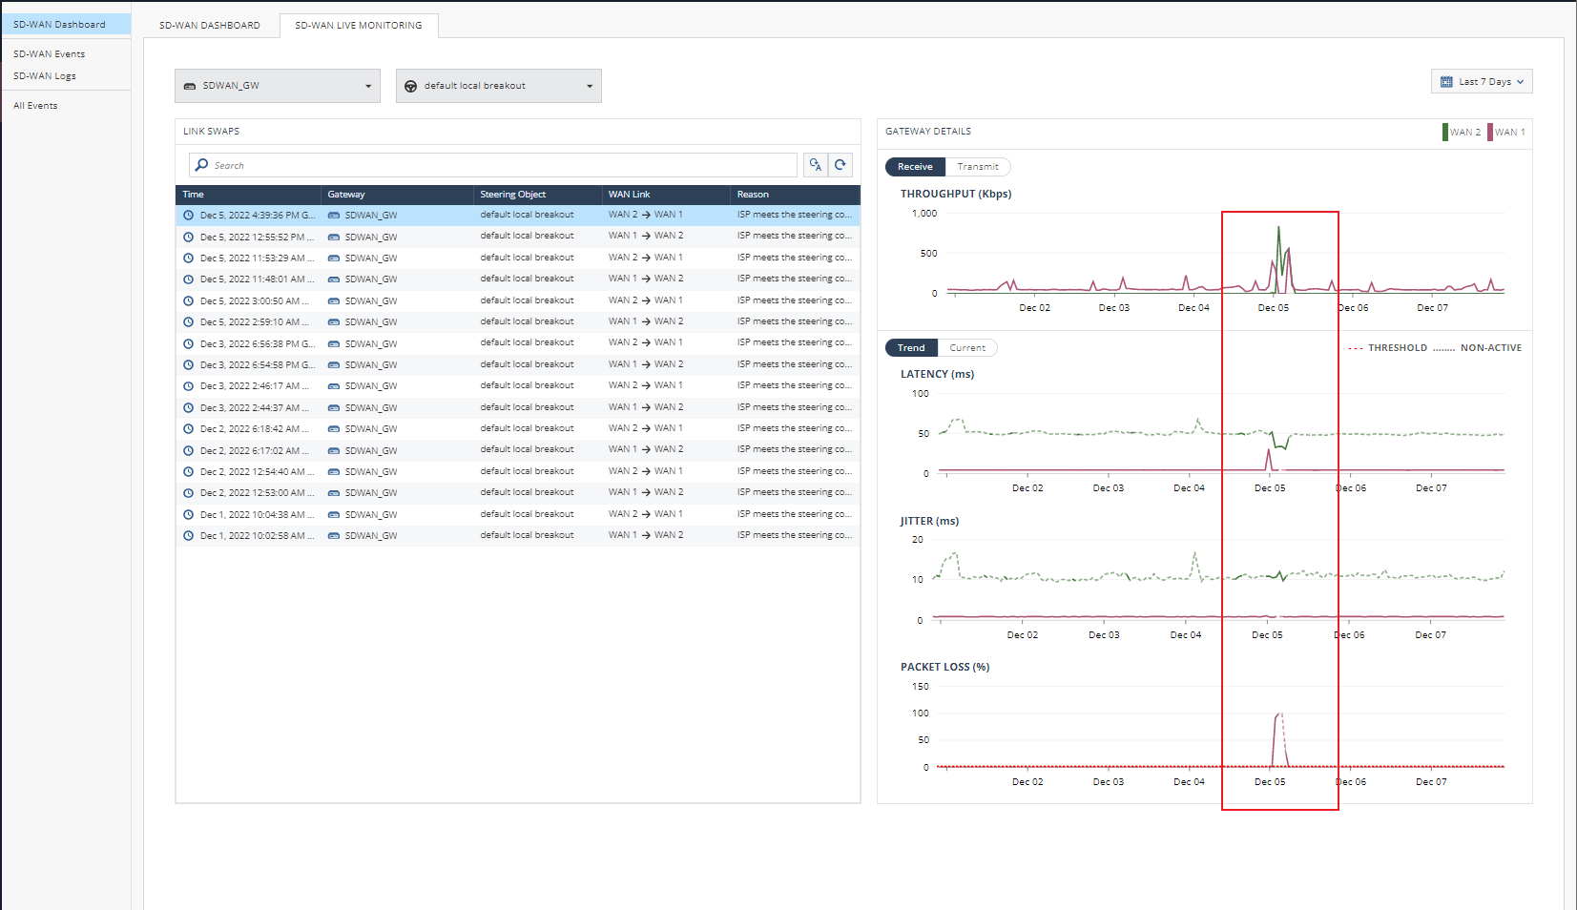1577x910 pixels.
Task: Click the gateway icon in the first table row
Action: 333,215
